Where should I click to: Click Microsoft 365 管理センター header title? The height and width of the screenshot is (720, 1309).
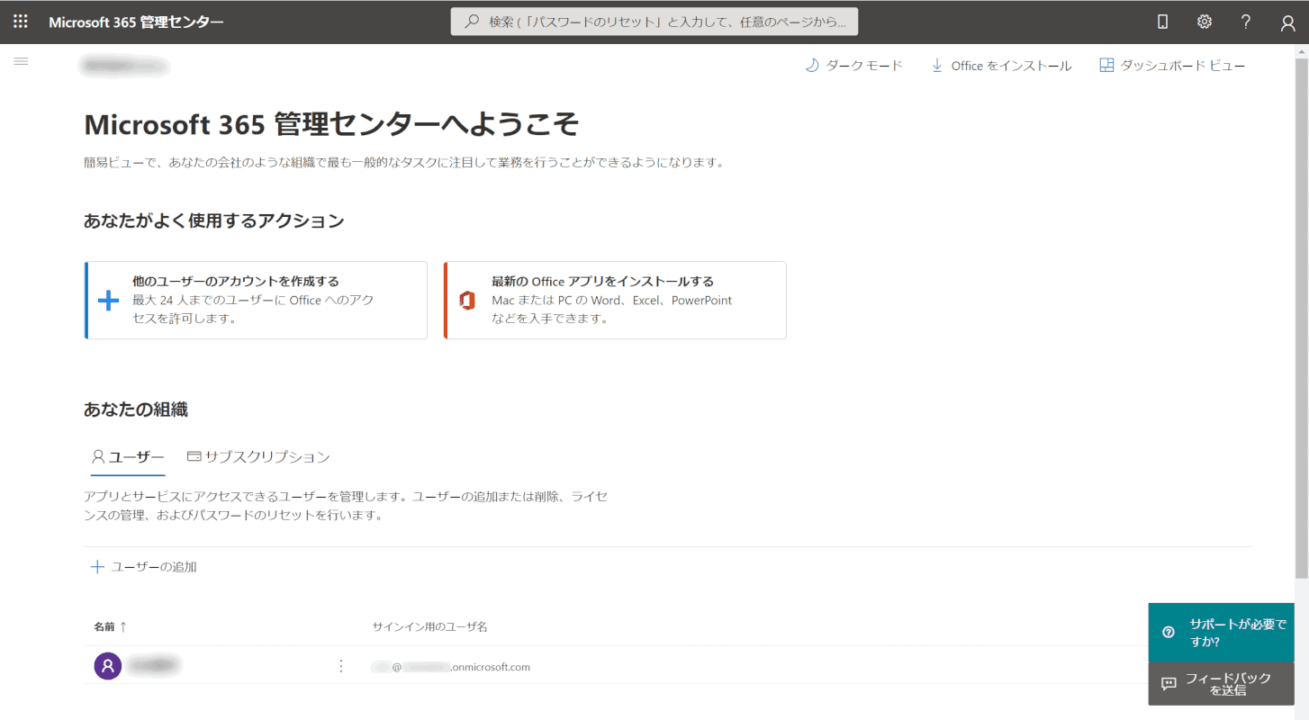click(136, 22)
